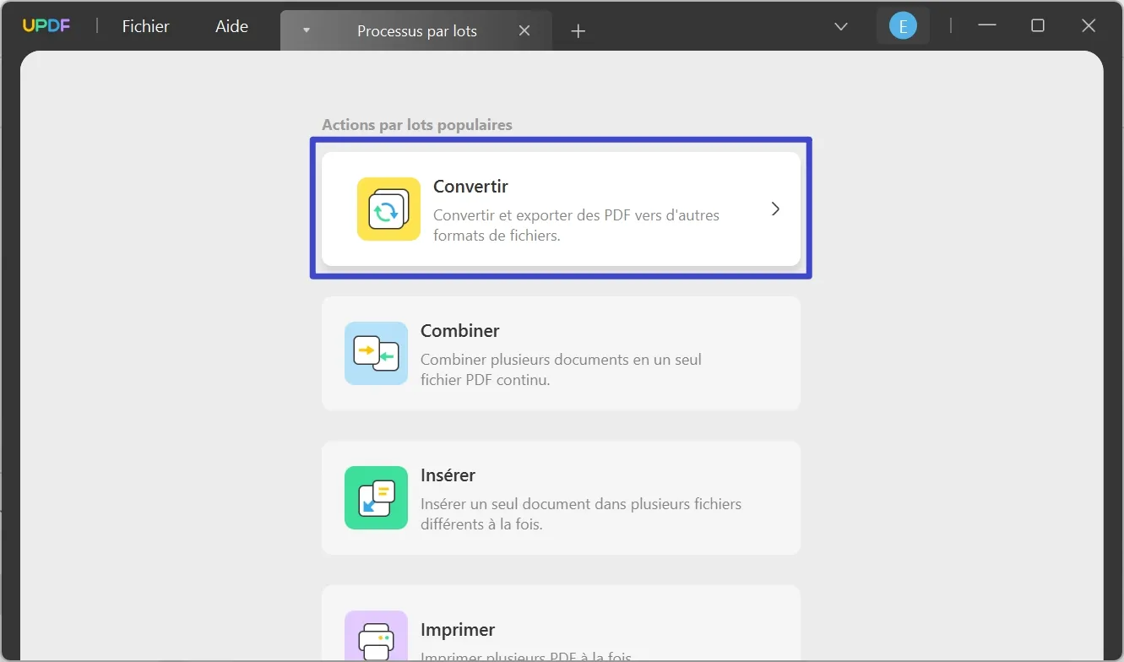Choose the Insérer batch action
The width and height of the screenshot is (1124, 662).
(x=561, y=498)
